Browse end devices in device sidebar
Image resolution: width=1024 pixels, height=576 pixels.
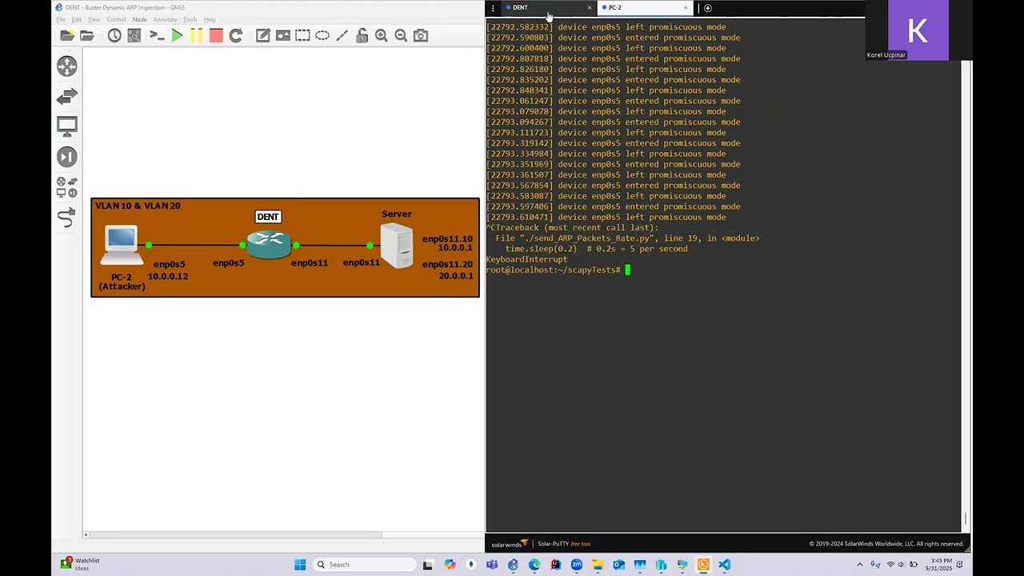(67, 126)
